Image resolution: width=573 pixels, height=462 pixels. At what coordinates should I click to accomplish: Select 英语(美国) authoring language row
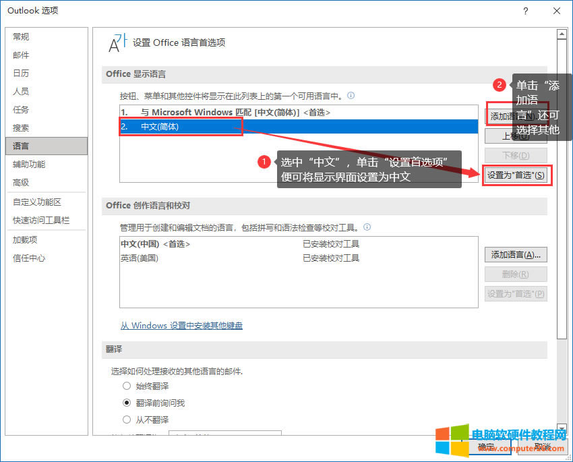pos(299,258)
